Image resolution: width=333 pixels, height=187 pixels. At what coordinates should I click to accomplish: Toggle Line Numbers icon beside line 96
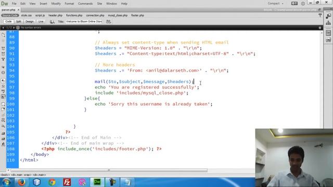(3, 81)
